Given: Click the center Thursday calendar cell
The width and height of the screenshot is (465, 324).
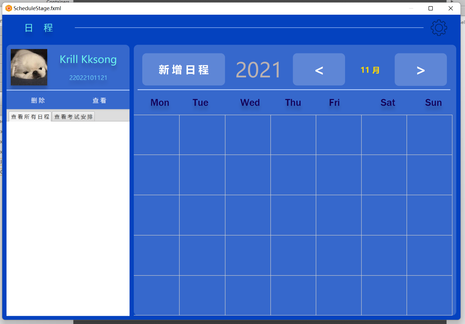Looking at the screenshot, I should [293, 215].
